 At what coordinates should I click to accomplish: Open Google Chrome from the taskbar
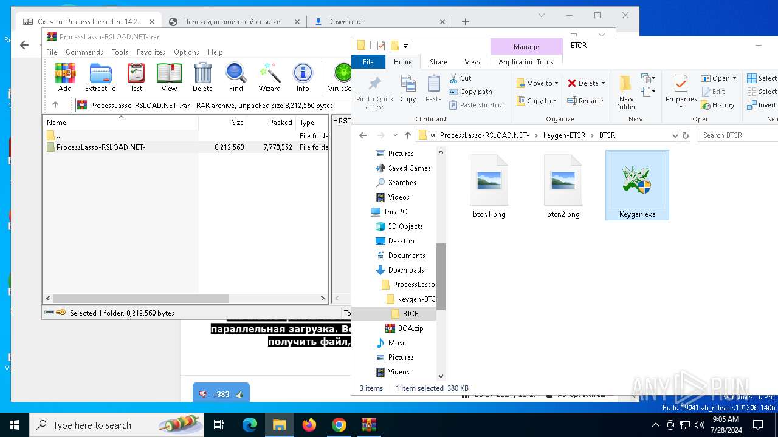coord(339,425)
